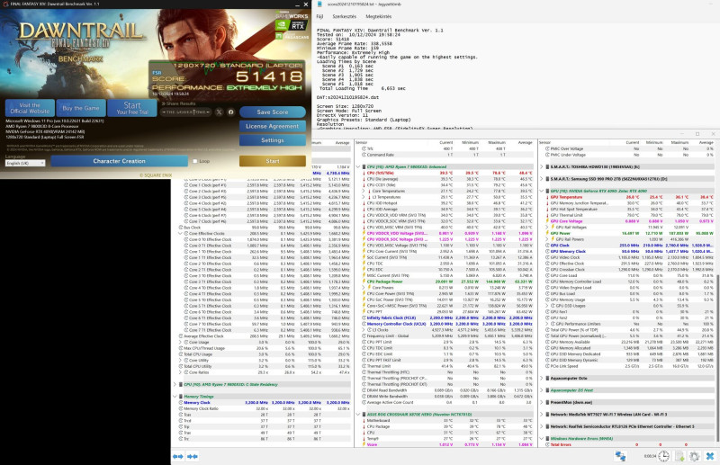
Task: Click the CPU (Tctl/Tdie) thermometer icon
Action: click(364, 173)
